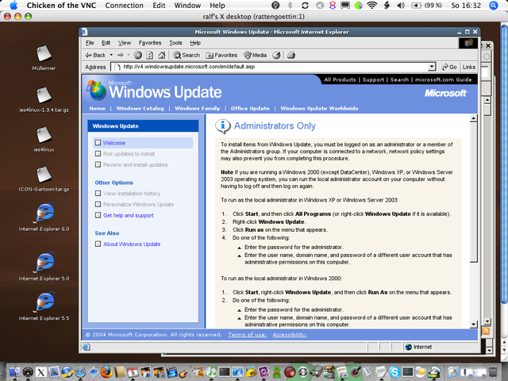This screenshot has width=508, height=381.
Task: Click the Accessibility footer link
Action: pyautogui.click(x=290, y=335)
